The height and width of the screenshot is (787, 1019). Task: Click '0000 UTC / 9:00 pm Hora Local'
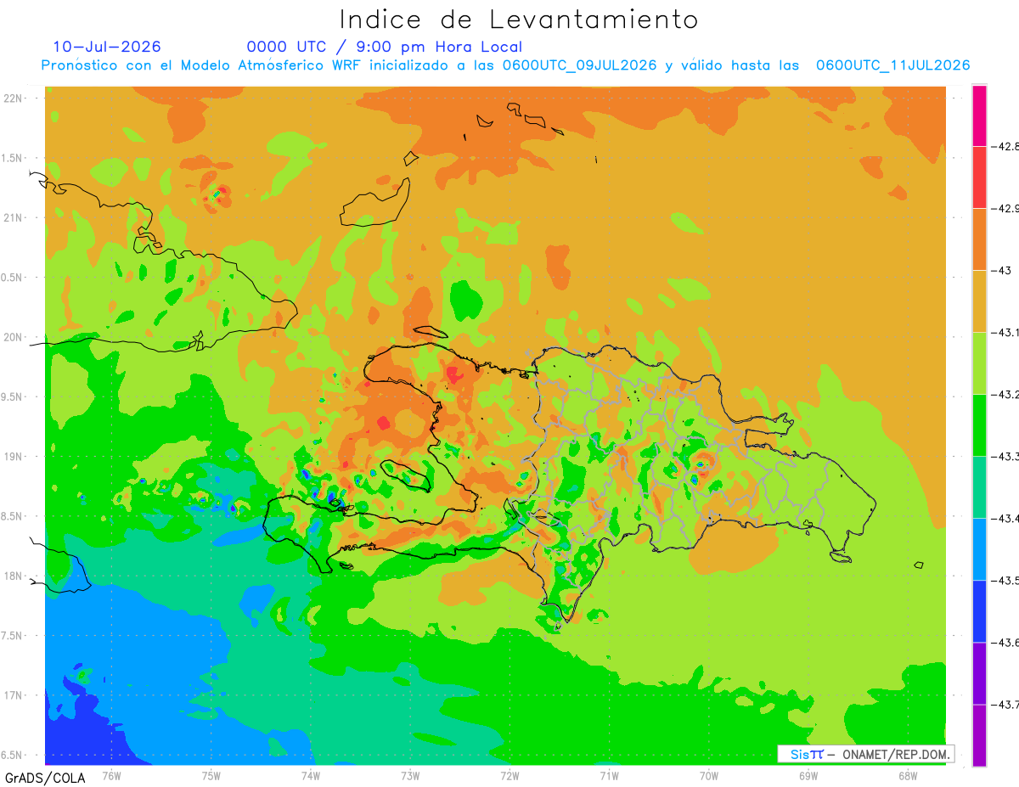click(385, 47)
